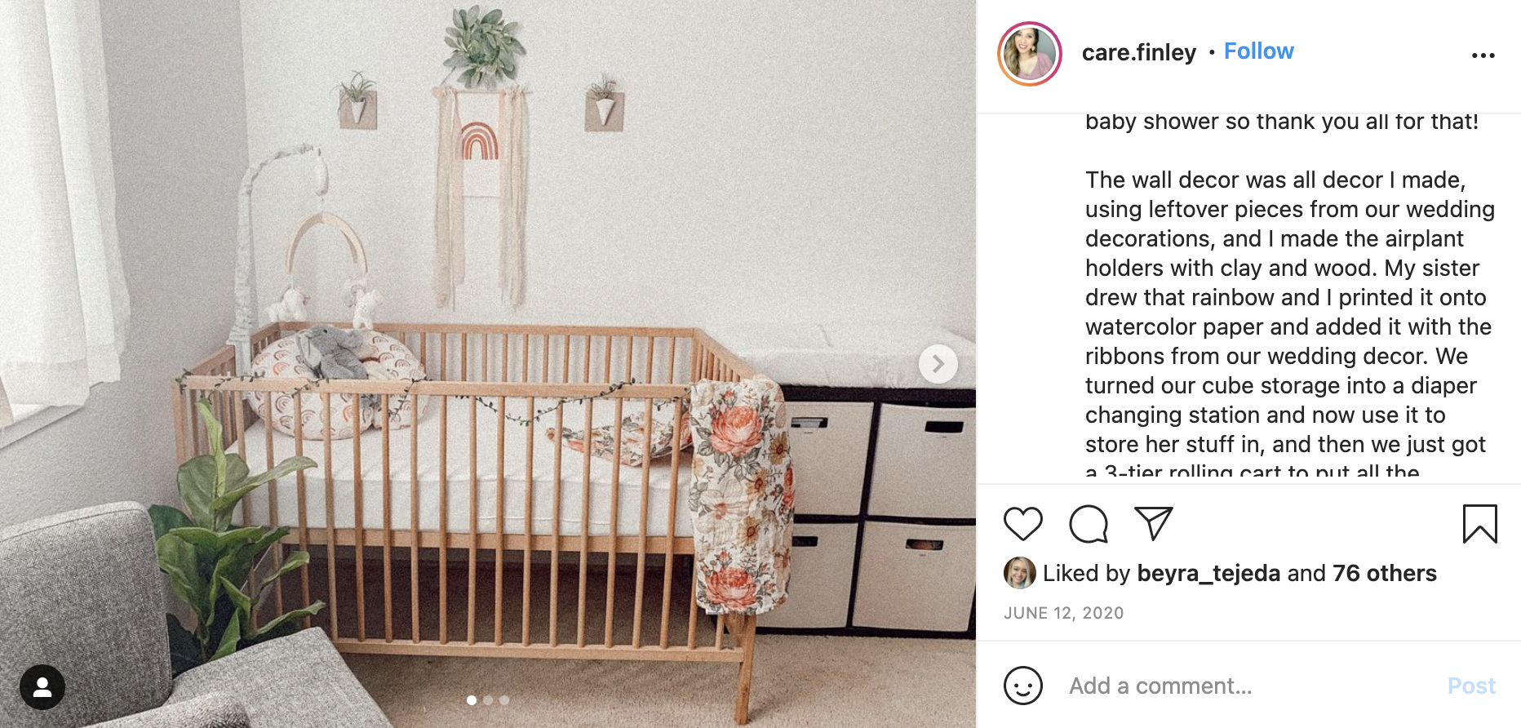The height and width of the screenshot is (728, 1521).
Task: Follow care.finley
Action: [x=1258, y=51]
